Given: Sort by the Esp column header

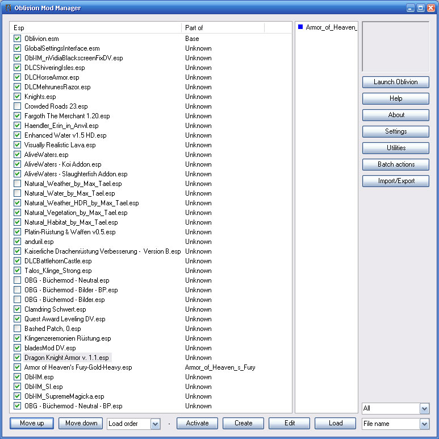Looking at the screenshot, I should pyautogui.click(x=96, y=28).
